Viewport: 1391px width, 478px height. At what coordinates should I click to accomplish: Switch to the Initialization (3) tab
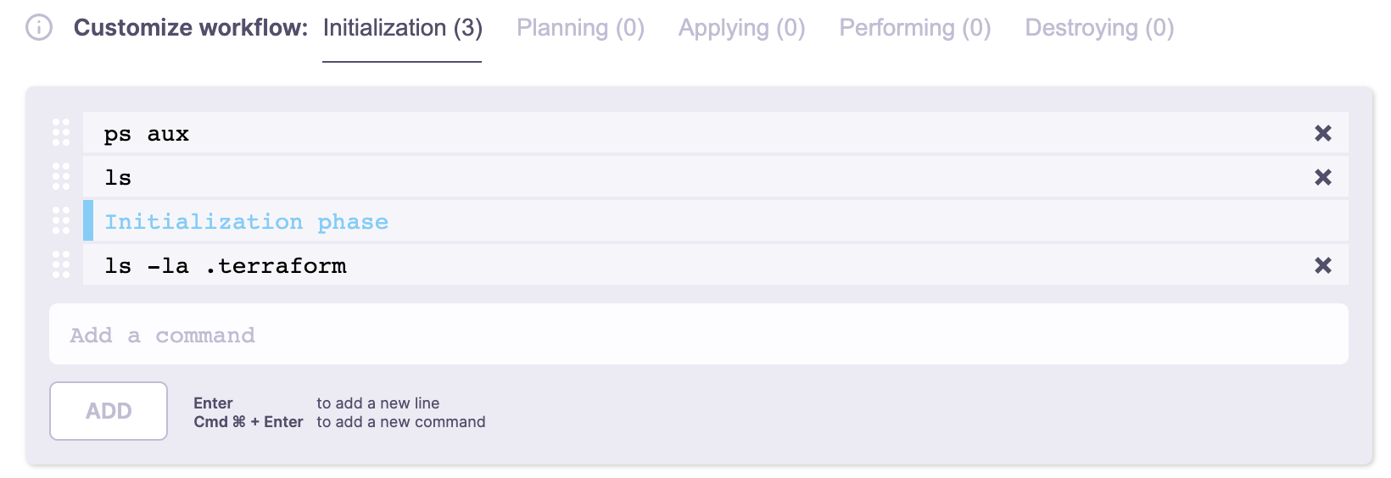pyautogui.click(x=402, y=28)
